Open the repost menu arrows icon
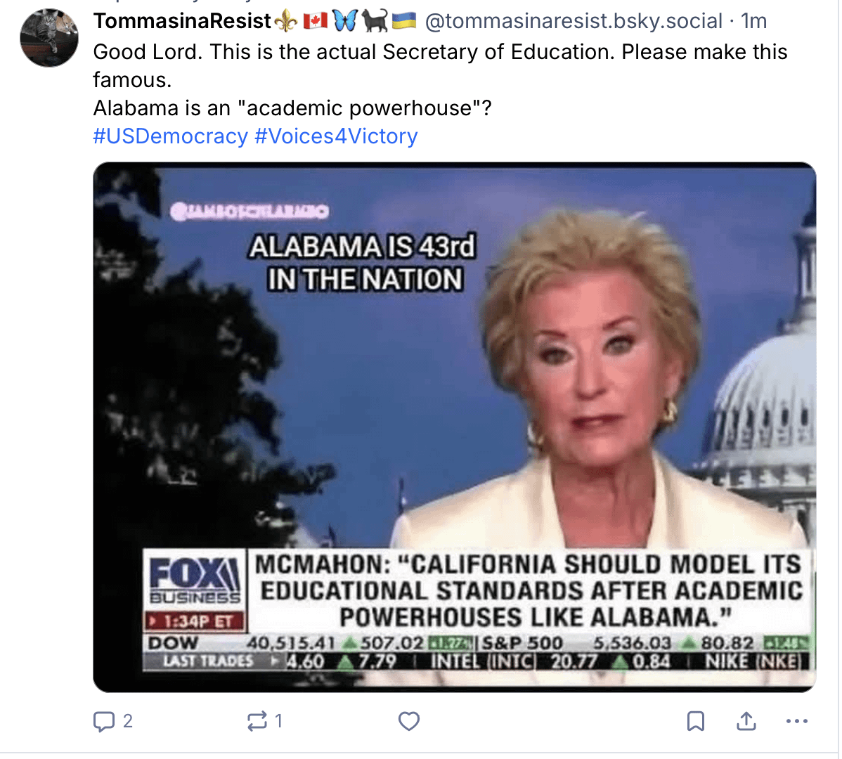The image size is (842, 759). pyautogui.click(x=257, y=722)
